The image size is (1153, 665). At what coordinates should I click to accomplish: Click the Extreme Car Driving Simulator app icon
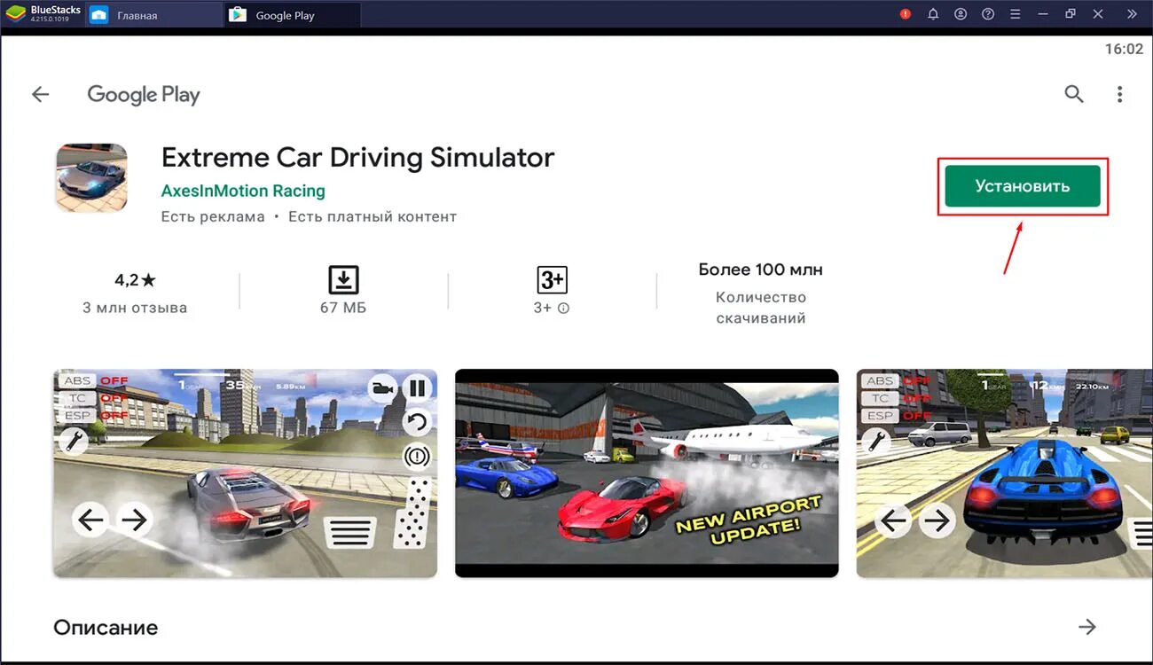tap(91, 177)
